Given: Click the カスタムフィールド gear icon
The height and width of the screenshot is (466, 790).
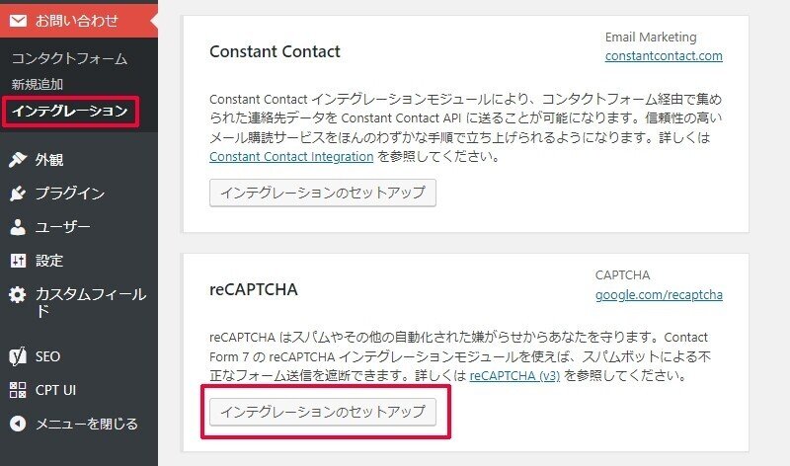Looking at the screenshot, I should tap(18, 294).
